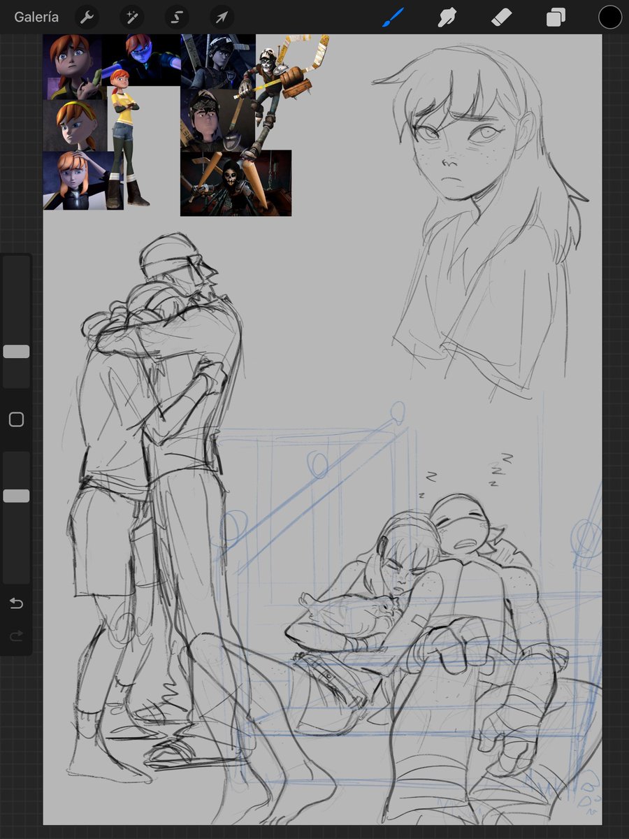
Task: Tap the boy with black beanie reference
Action: coord(210,119)
